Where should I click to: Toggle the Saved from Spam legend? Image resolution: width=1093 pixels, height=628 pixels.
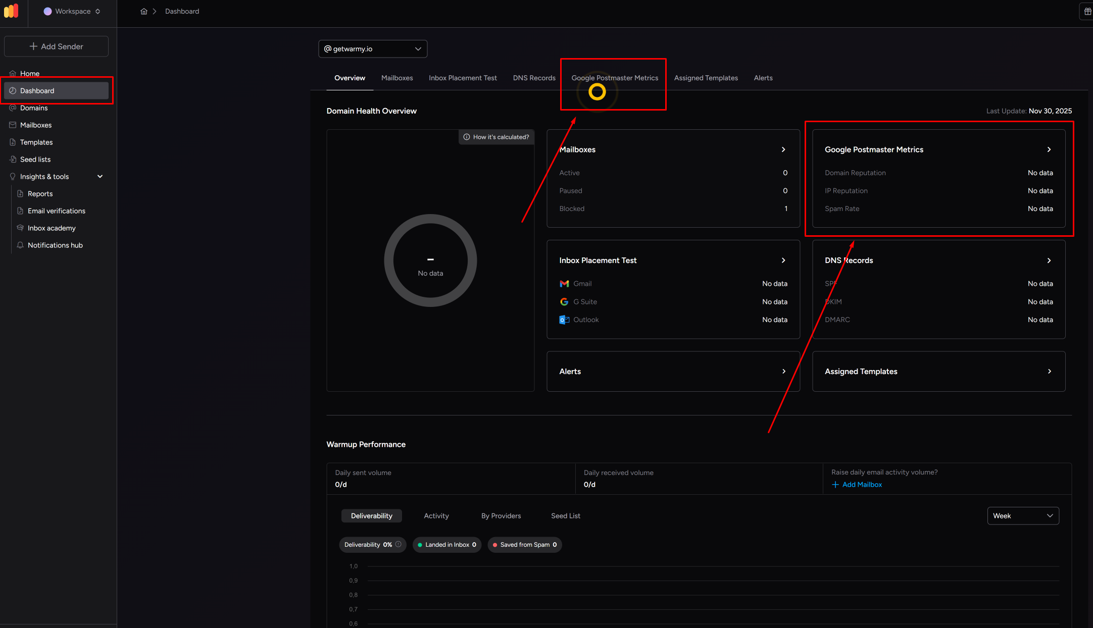[x=525, y=545]
